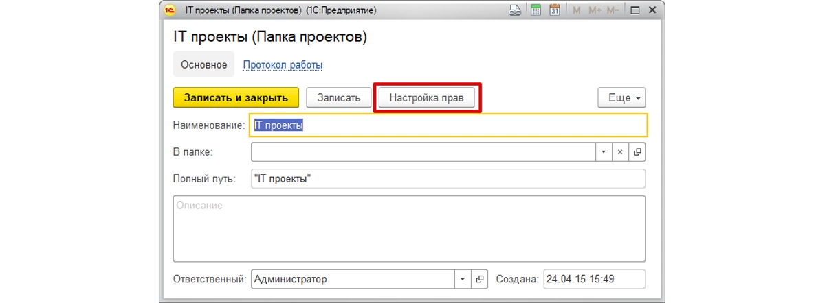Open 'Настройка прав' settings
Image resolution: width=825 pixels, height=303 pixels.
[x=427, y=98]
